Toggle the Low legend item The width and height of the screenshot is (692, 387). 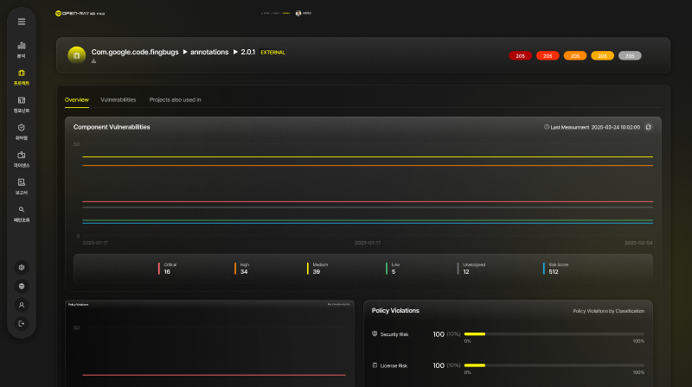tap(393, 269)
